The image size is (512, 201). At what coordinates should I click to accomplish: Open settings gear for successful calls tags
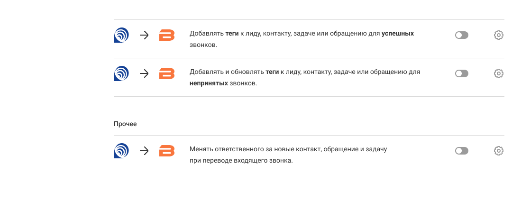[x=498, y=35]
